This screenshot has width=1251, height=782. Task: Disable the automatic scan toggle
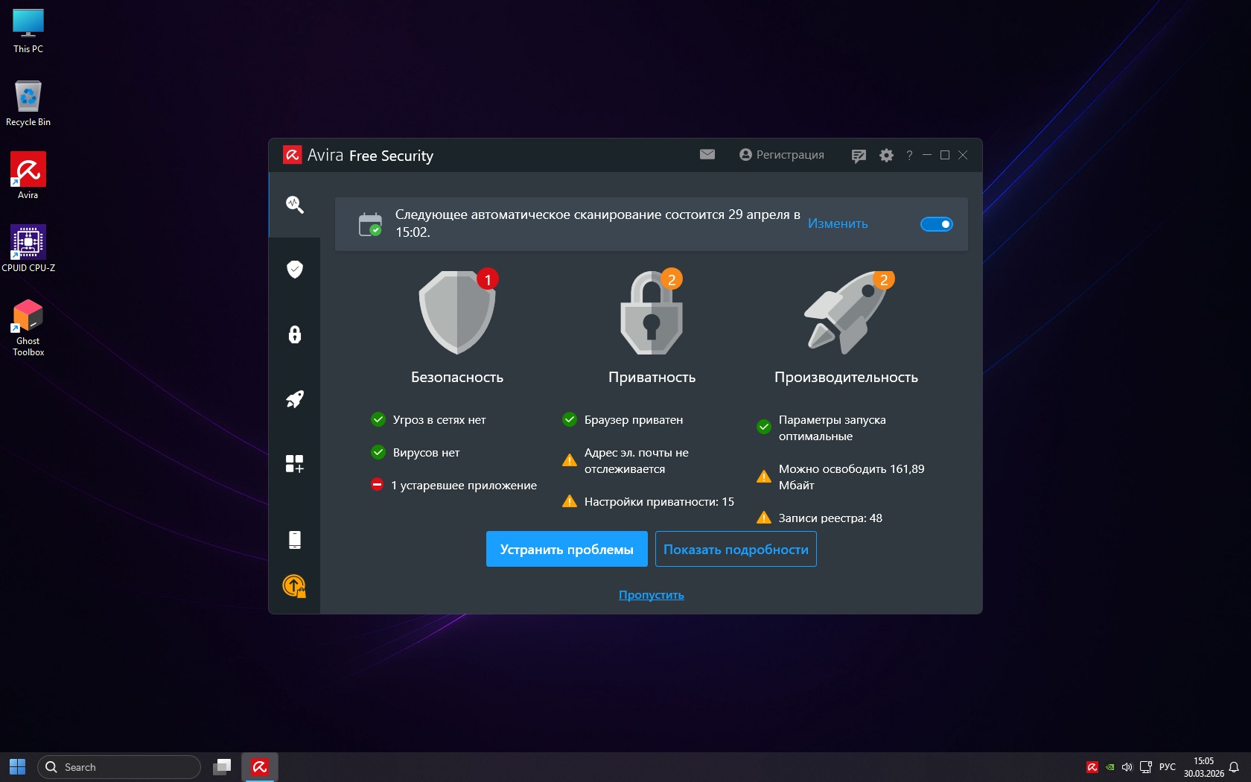[x=936, y=224]
